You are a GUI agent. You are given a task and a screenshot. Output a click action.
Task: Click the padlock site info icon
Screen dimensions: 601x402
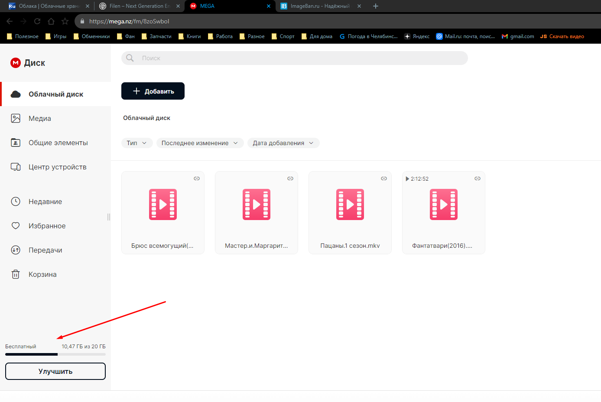[82, 21]
